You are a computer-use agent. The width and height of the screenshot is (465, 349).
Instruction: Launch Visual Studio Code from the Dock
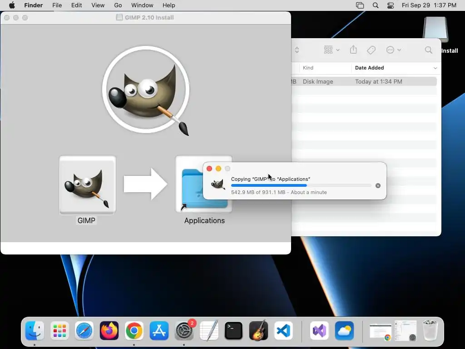click(x=283, y=330)
